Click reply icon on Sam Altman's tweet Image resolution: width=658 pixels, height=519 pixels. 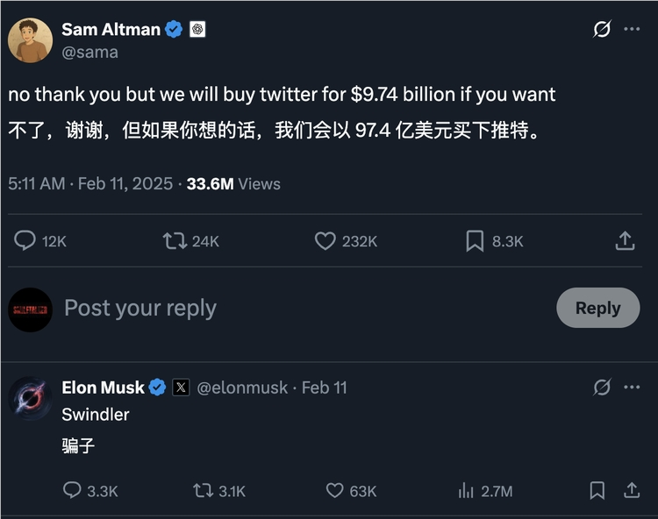click(25, 240)
